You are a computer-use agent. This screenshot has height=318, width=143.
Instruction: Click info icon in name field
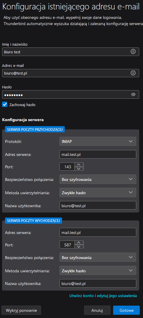click(x=133, y=52)
